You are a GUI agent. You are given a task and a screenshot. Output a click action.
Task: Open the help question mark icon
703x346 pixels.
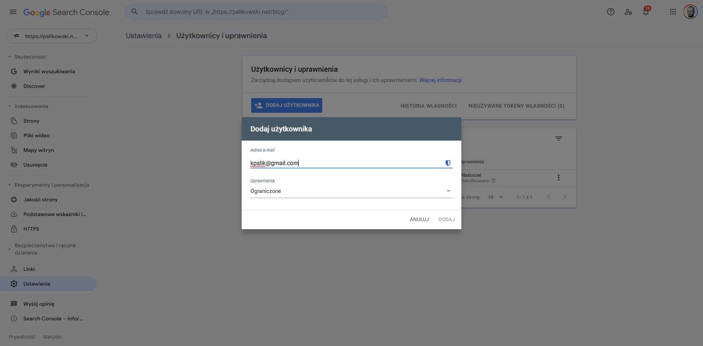[x=611, y=12]
